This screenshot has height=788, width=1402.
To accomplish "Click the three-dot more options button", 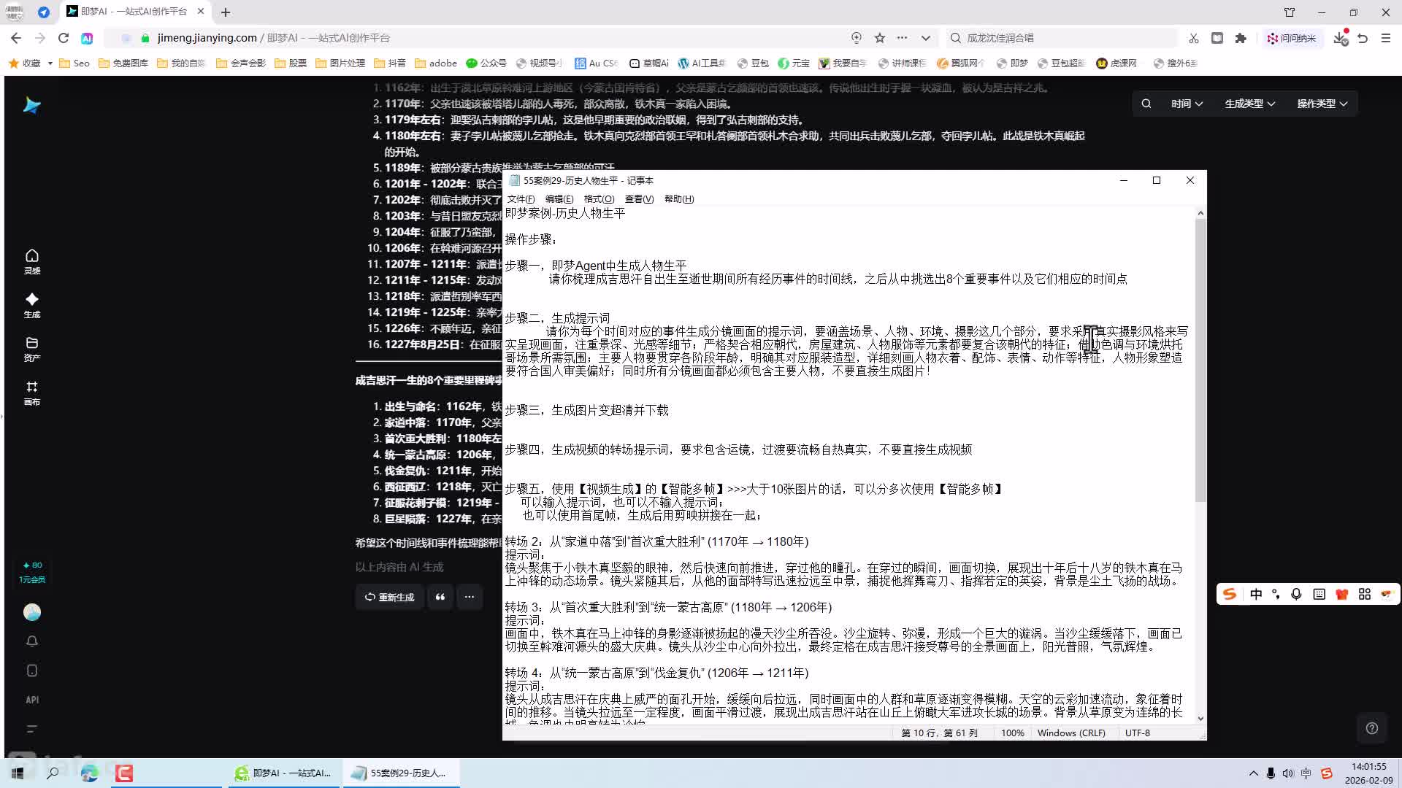I will (470, 597).
